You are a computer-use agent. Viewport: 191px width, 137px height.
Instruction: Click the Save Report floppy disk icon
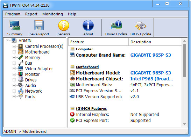click(39, 25)
